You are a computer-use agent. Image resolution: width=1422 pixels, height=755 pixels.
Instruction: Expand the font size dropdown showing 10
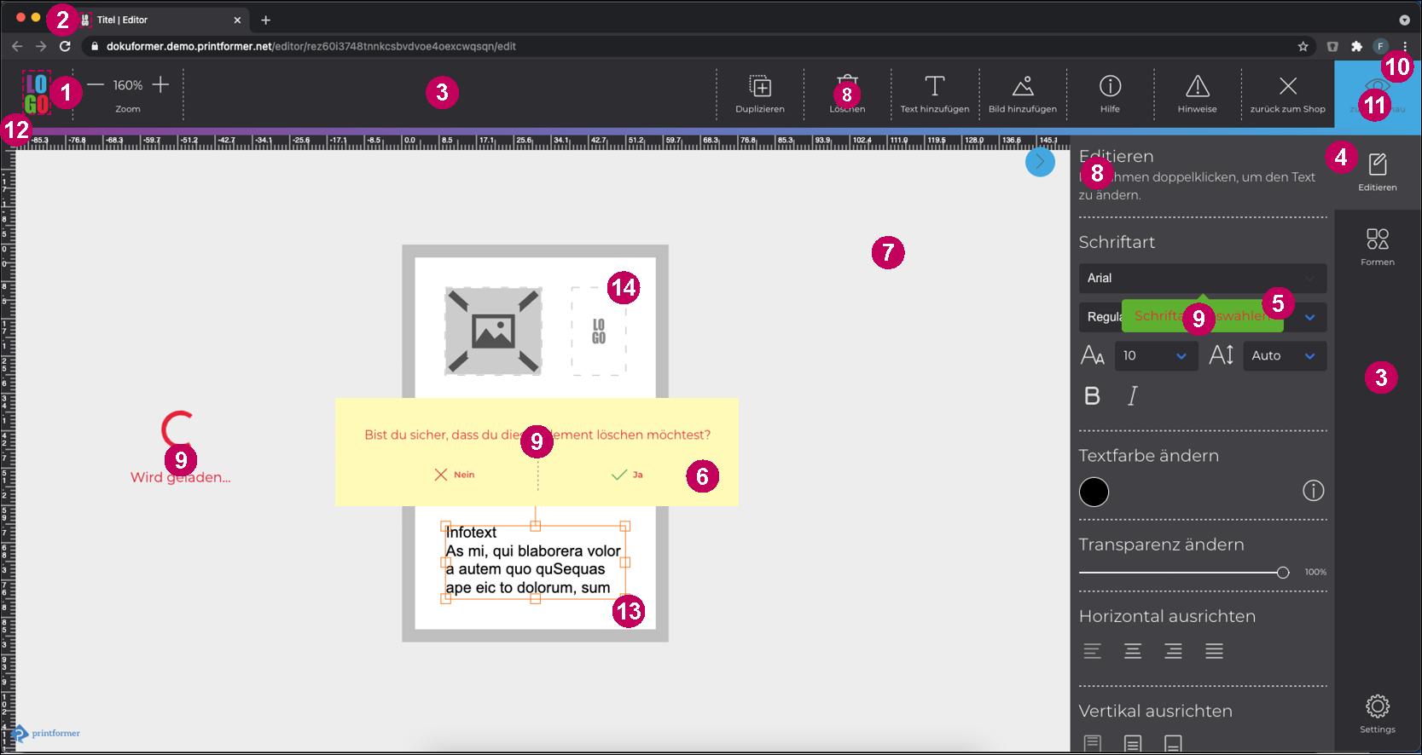1155,356
